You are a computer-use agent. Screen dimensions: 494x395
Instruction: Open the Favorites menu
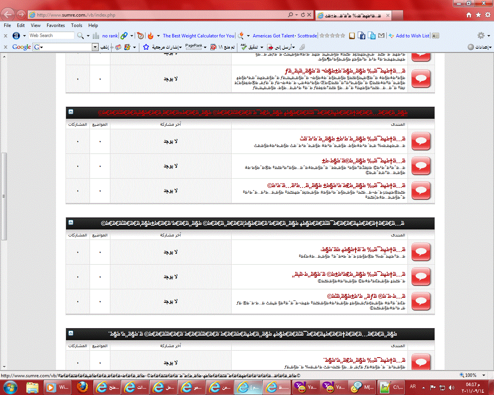pyautogui.click(x=56, y=25)
